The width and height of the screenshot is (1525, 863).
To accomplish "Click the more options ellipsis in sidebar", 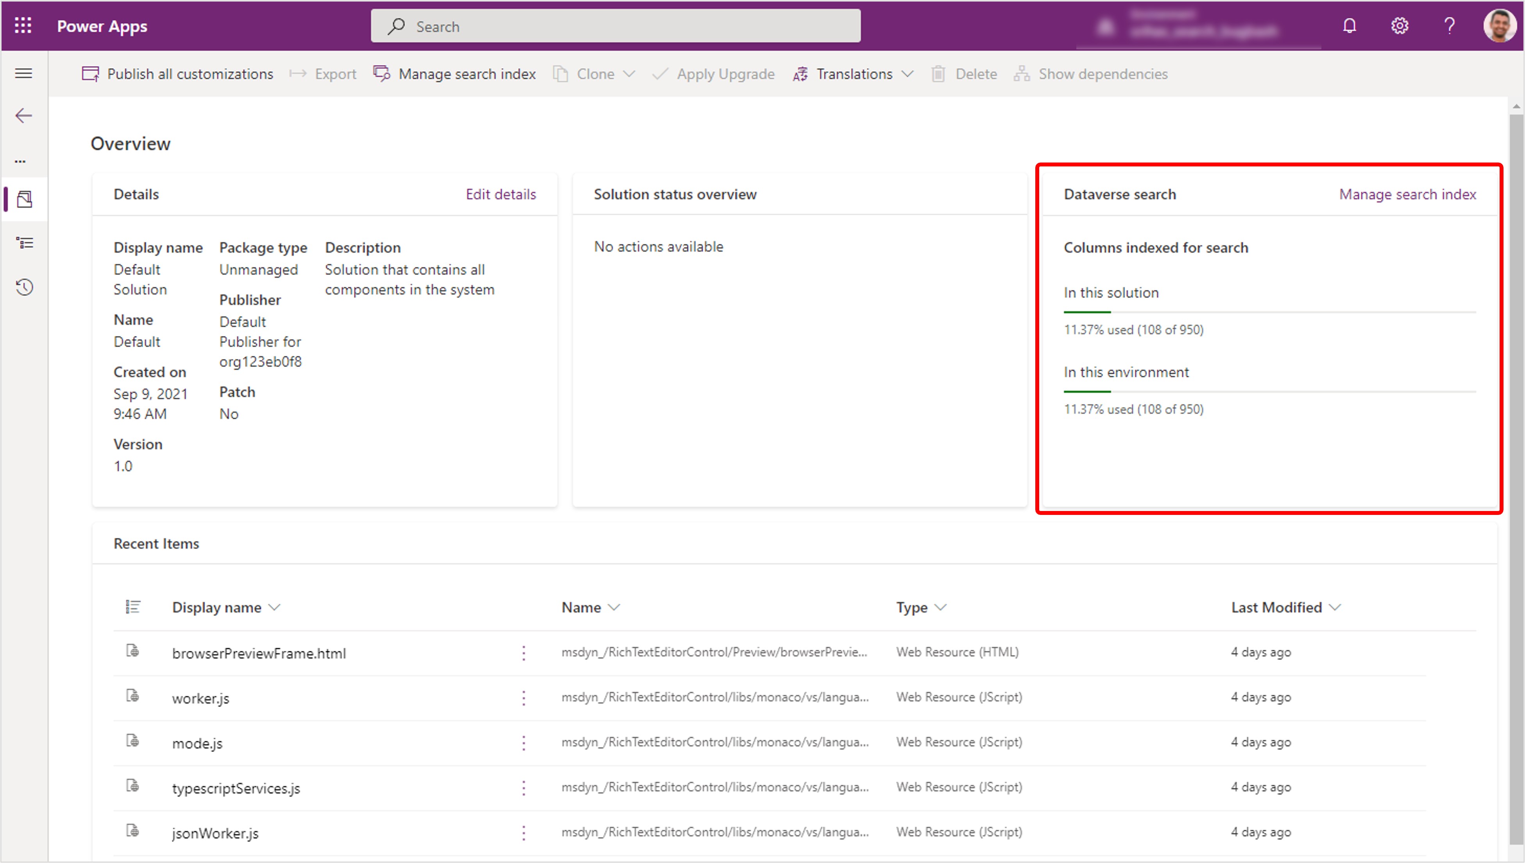I will (x=20, y=161).
